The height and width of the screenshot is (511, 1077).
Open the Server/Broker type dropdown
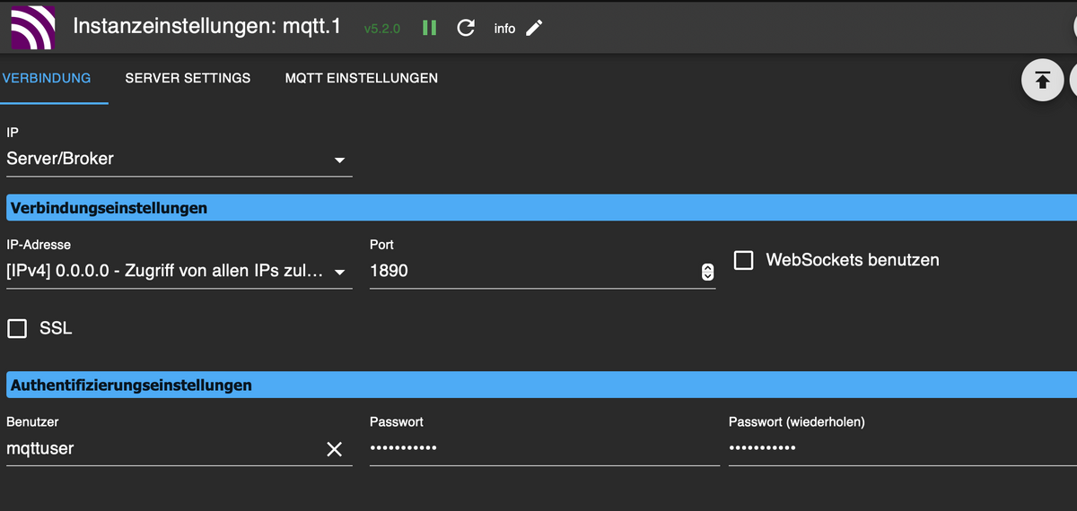(179, 160)
